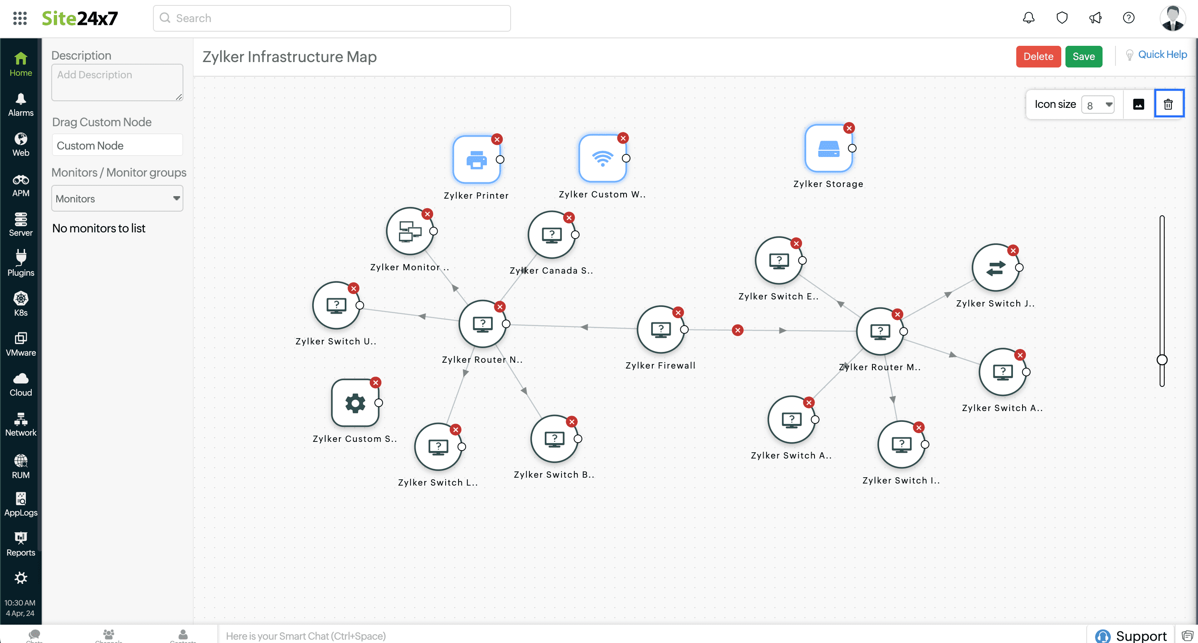Open Plugins in sidebar
The image size is (1198, 643).
pyautogui.click(x=20, y=264)
